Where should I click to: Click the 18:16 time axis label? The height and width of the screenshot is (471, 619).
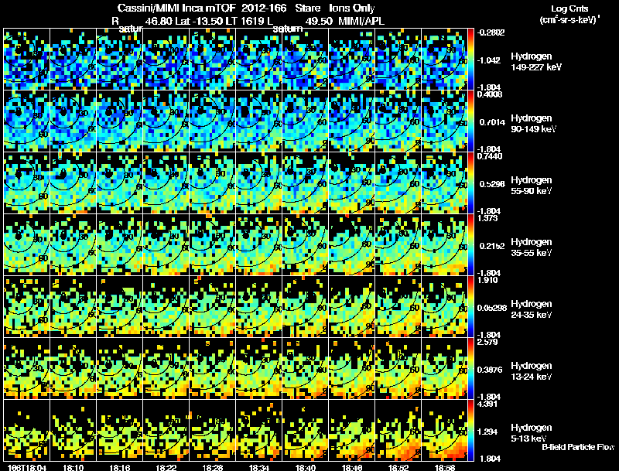120,467
